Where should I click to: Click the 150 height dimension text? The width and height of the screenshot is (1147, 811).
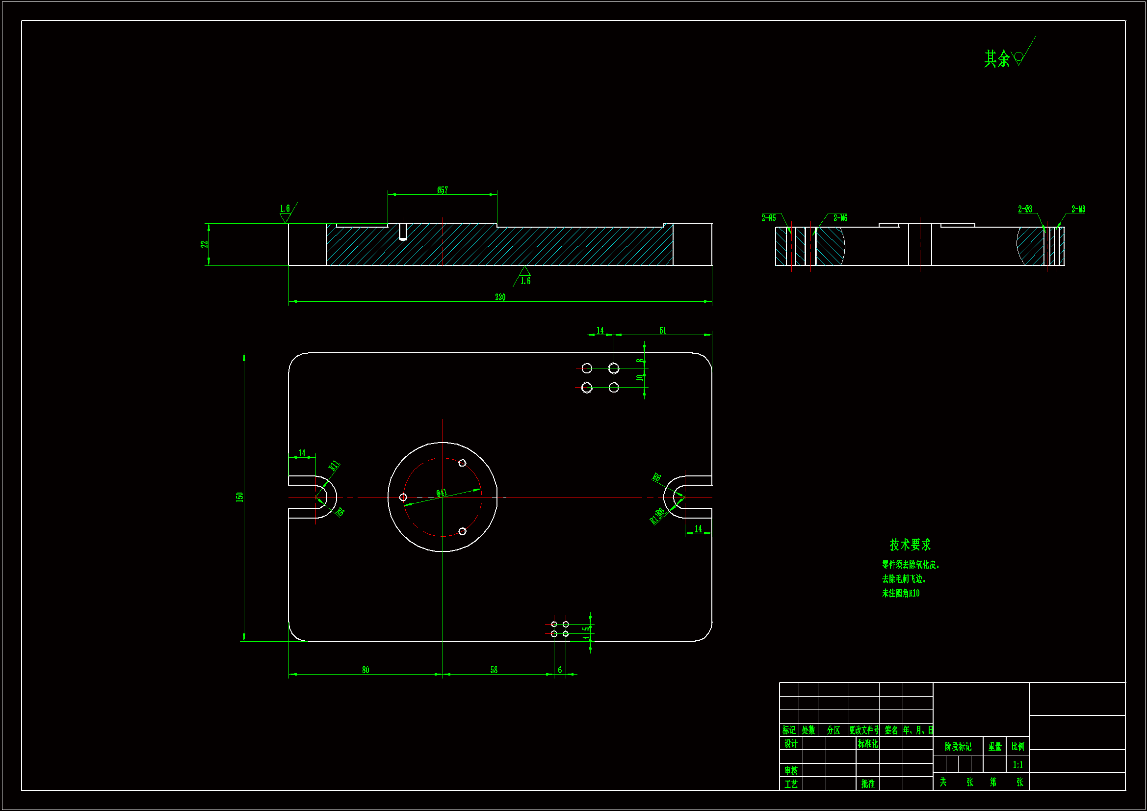click(x=240, y=497)
